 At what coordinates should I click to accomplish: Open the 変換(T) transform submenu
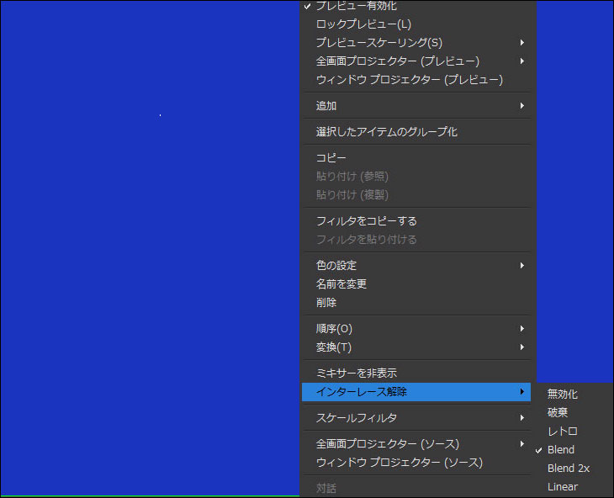pos(333,347)
